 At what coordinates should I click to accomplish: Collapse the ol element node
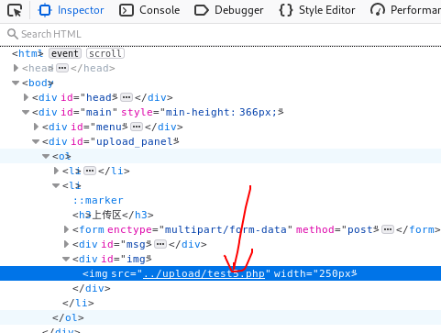[x=46, y=156]
